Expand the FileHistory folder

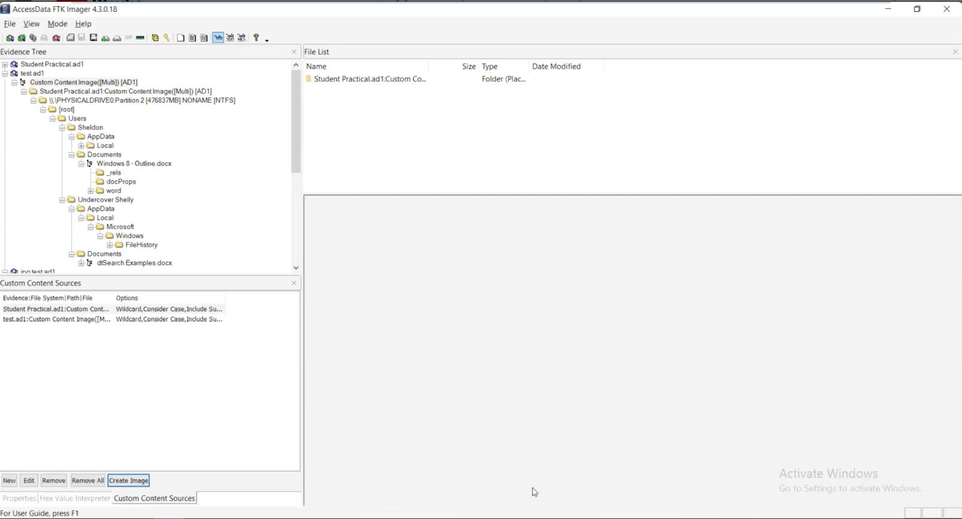[x=110, y=245]
